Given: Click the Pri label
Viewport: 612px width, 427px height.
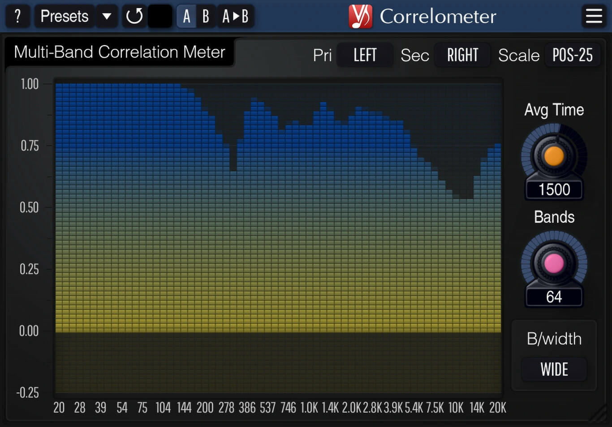Looking at the screenshot, I should (x=323, y=56).
